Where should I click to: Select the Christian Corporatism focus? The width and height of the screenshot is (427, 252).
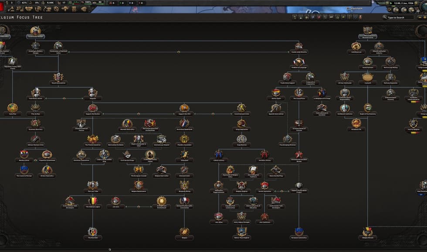click(81, 156)
